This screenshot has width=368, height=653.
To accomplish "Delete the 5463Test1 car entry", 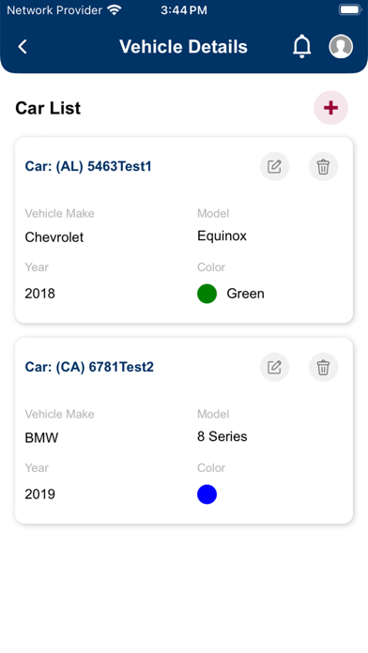I will (323, 167).
